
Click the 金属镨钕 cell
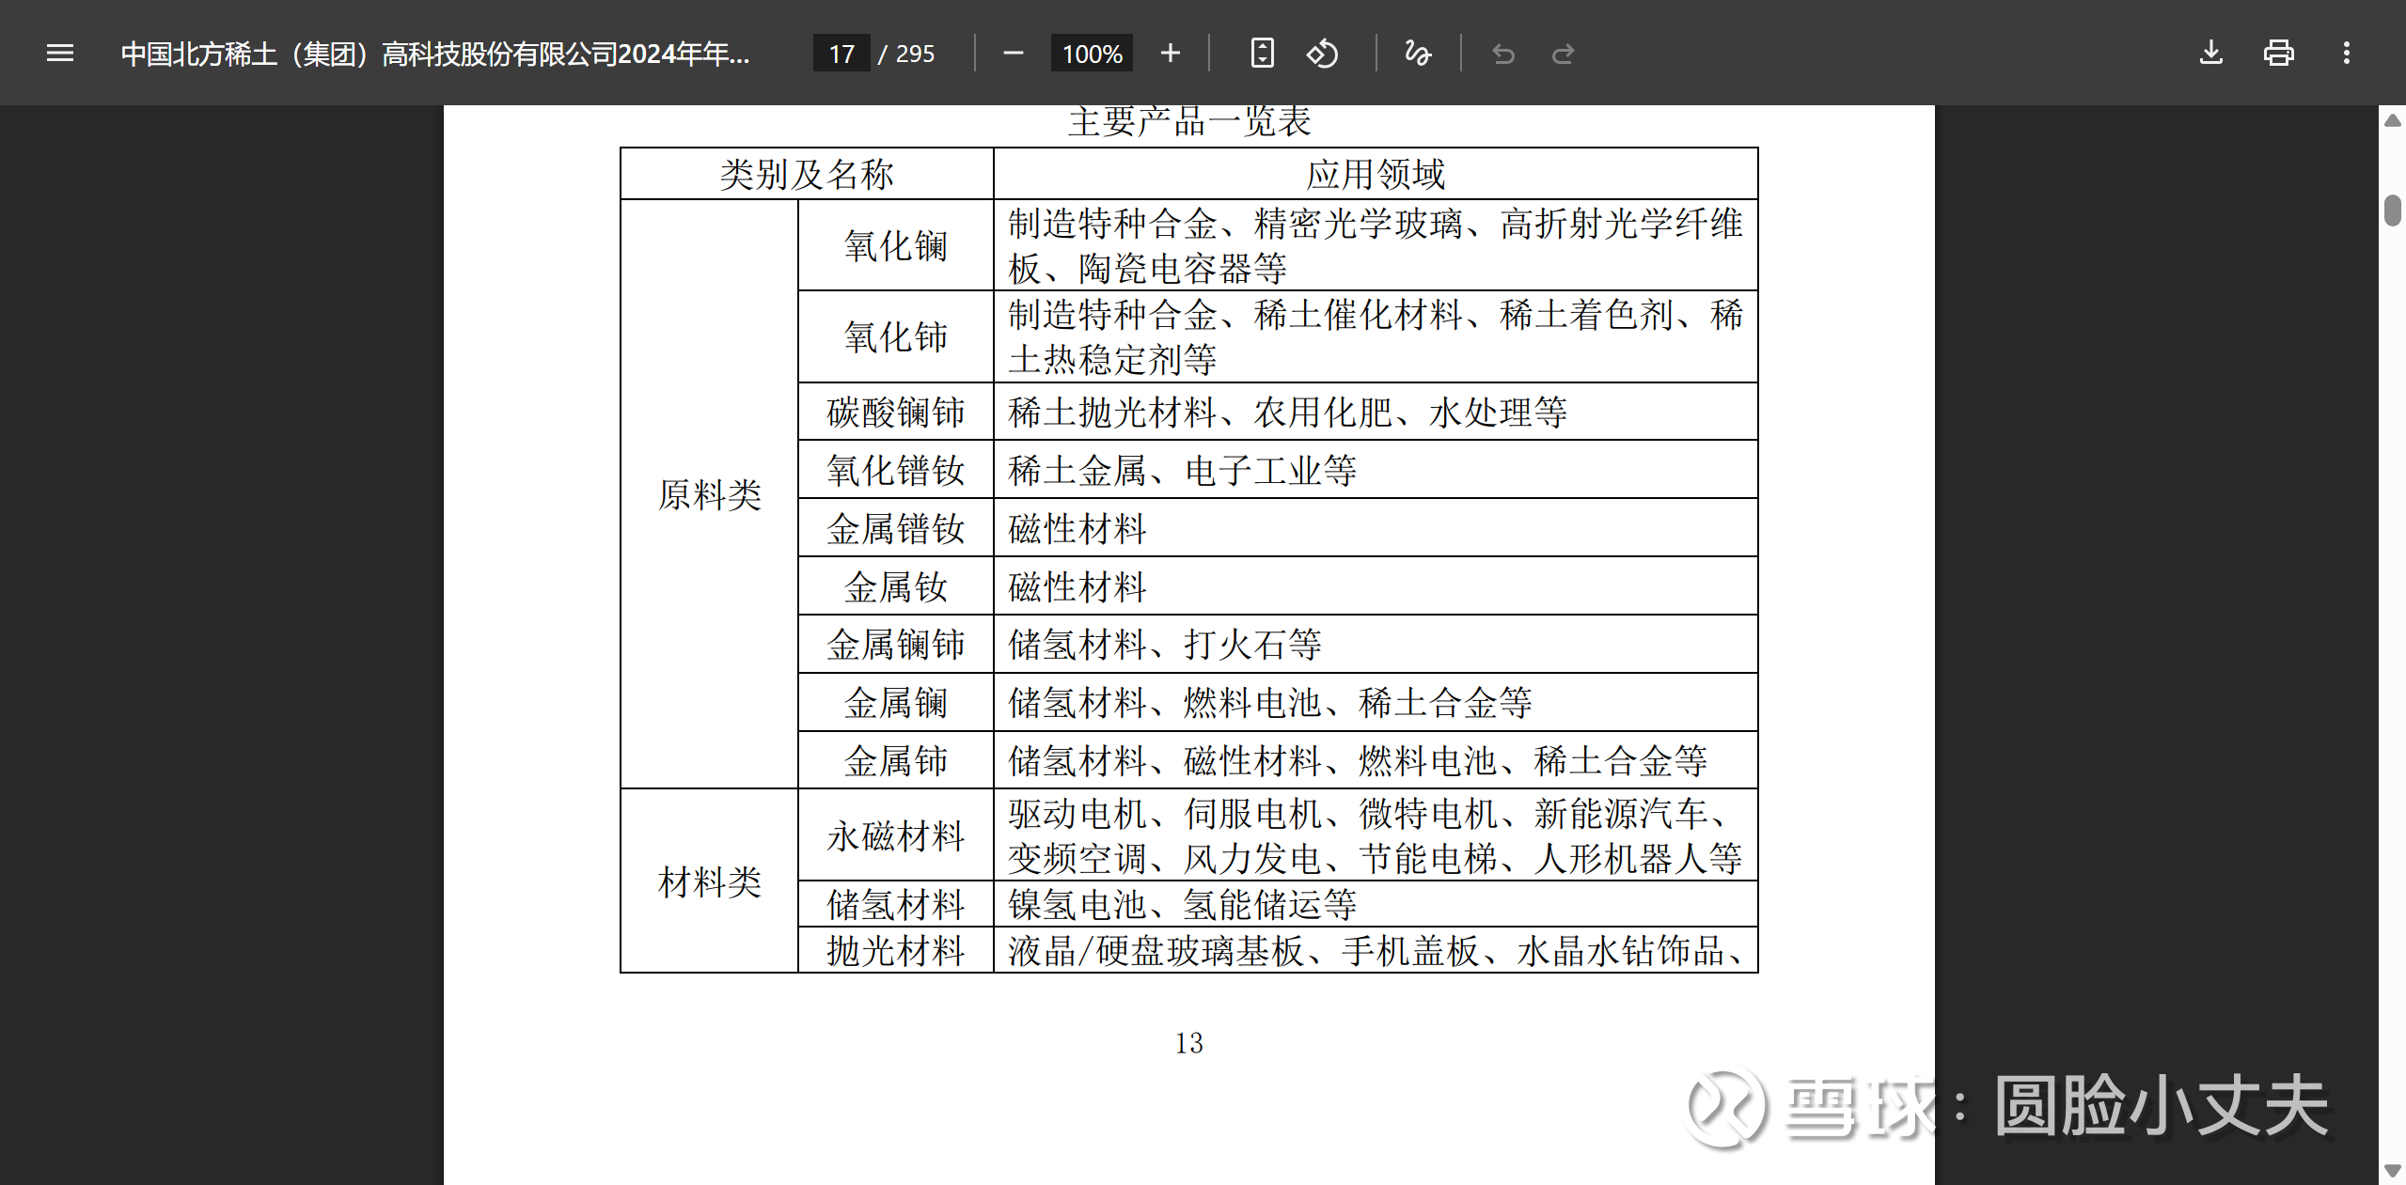tap(895, 528)
